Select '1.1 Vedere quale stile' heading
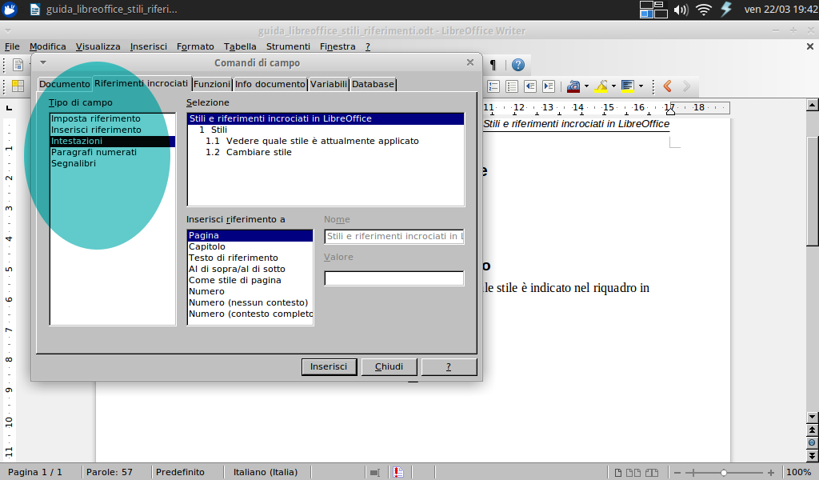This screenshot has width=819, height=480. click(326, 141)
